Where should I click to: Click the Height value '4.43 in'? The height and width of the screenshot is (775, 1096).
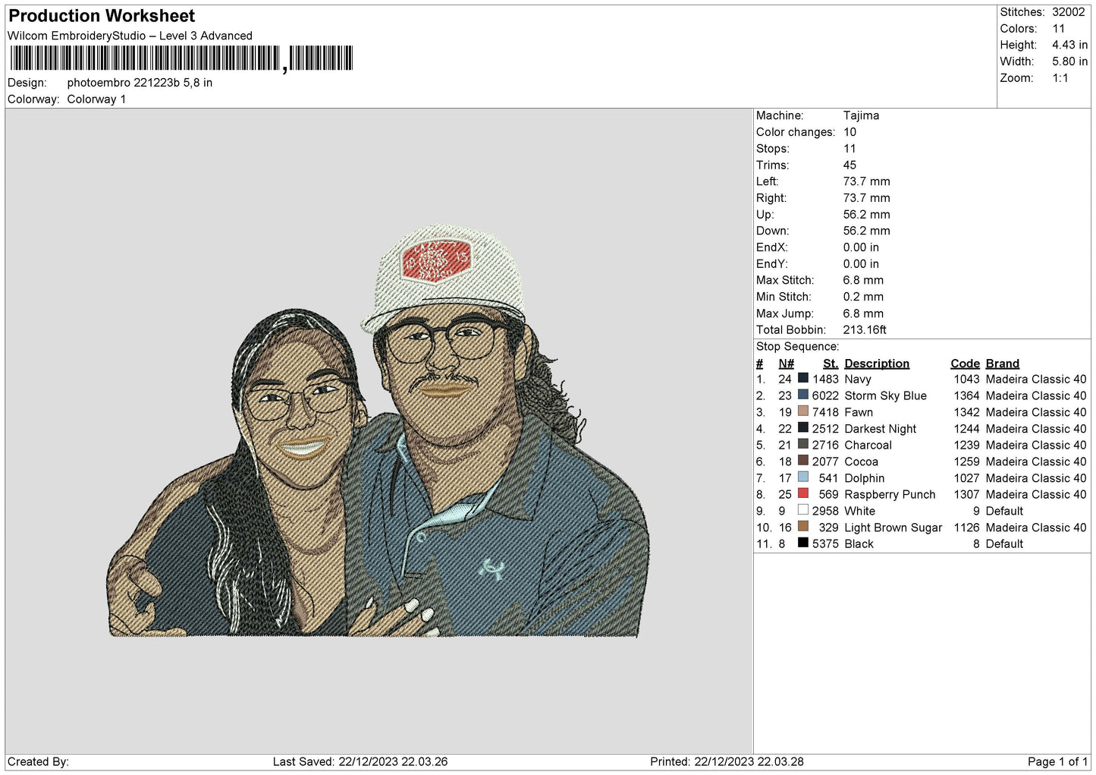pos(1069,46)
